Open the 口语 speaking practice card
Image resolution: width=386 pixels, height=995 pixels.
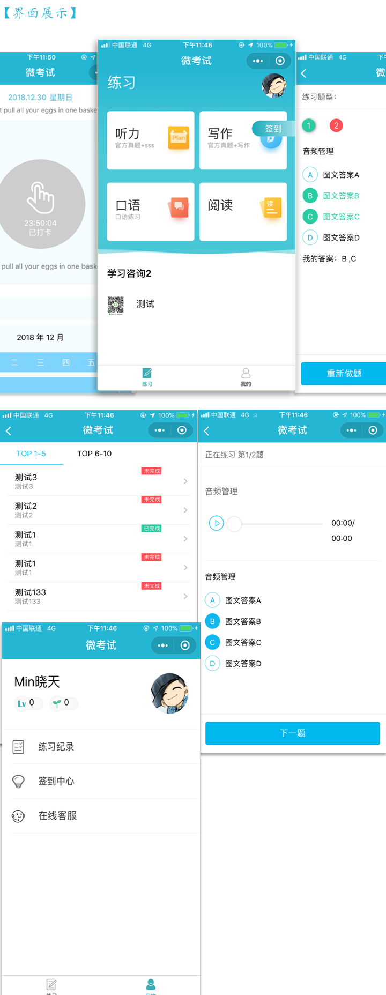tap(150, 211)
